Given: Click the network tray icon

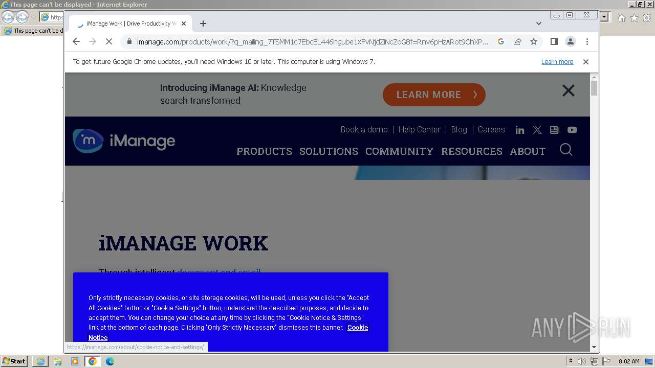Looking at the screenshot, I should [x=594, y=361].
